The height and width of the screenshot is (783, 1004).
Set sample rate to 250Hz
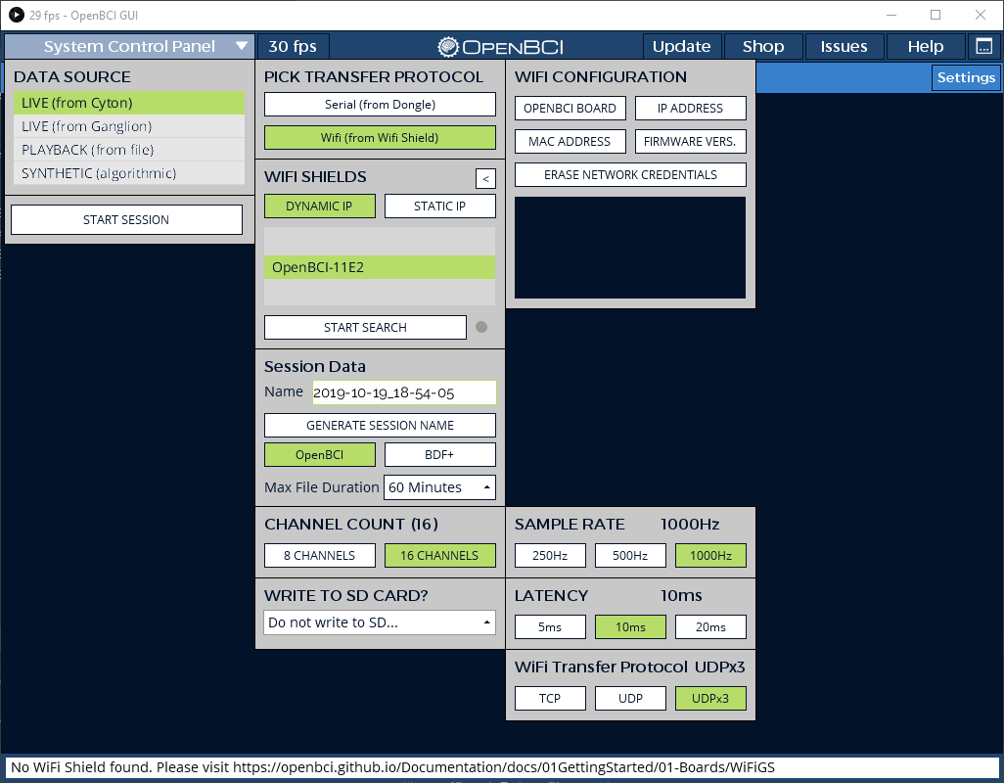pyautogui.click(x=549, y=555)
